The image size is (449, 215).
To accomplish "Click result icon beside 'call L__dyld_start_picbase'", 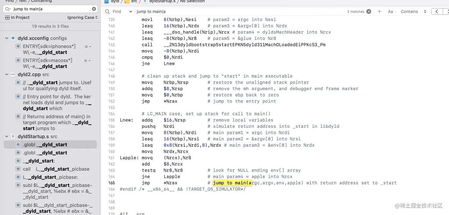I will click(18, 169).
